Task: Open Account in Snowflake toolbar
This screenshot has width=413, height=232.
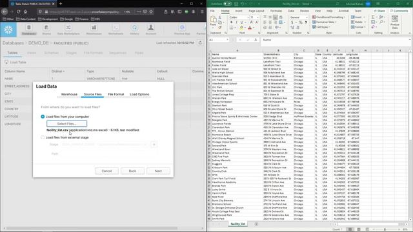Action: click(151, 30)
